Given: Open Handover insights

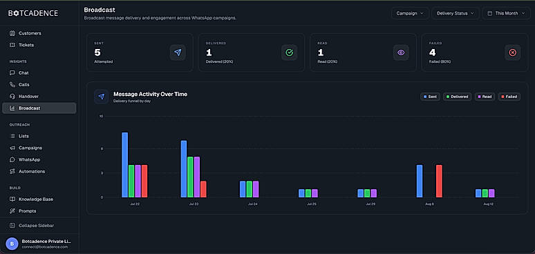Looking at the screenshot, I should point(39,97).
